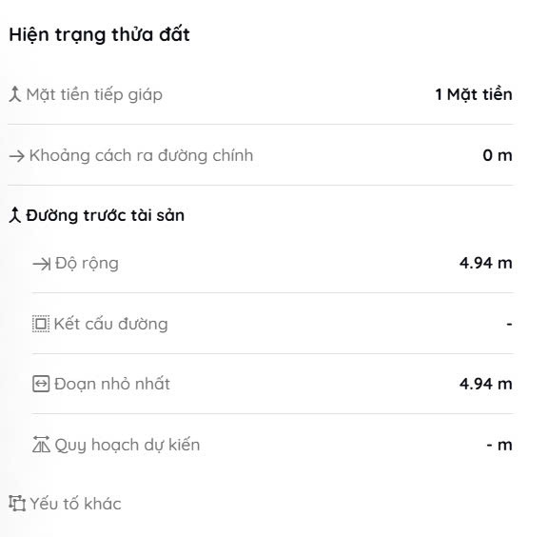Select the Hiện trạng thửa đất heading
The width and height of the screenshot is (548, 537).
point(99,35)
